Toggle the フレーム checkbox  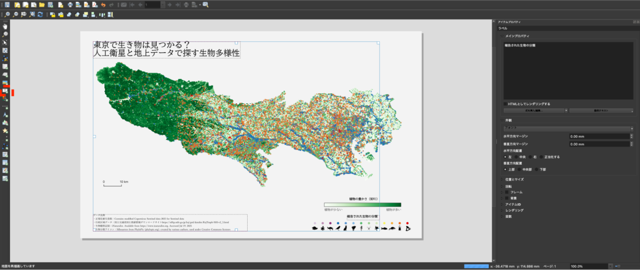click(507, 192)
